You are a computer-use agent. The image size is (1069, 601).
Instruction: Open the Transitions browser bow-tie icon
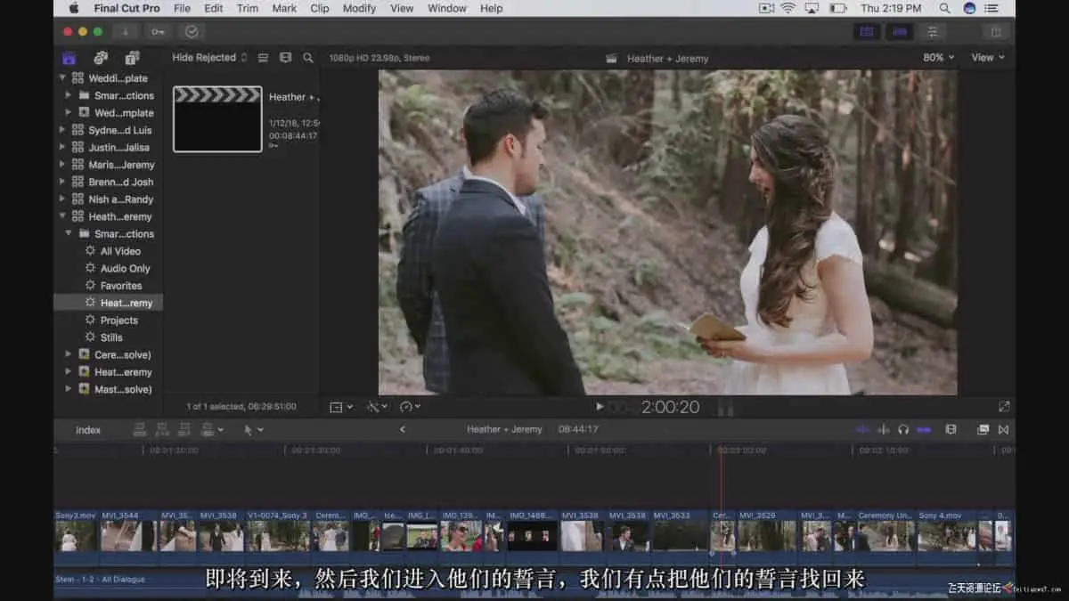[x=1004, y=430]
